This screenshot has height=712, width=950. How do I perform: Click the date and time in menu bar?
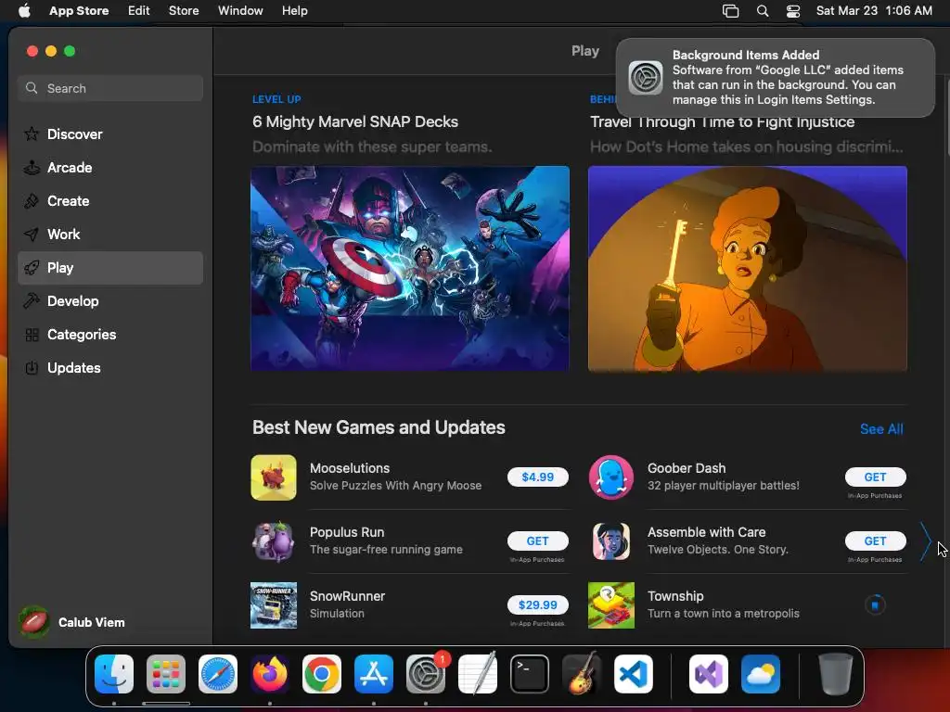click(874, 11)
